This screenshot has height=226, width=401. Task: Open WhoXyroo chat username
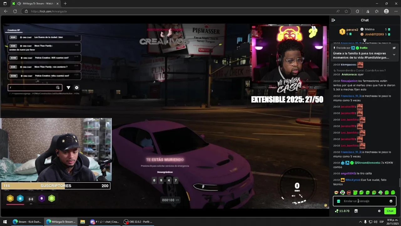(x=352, y=180)
